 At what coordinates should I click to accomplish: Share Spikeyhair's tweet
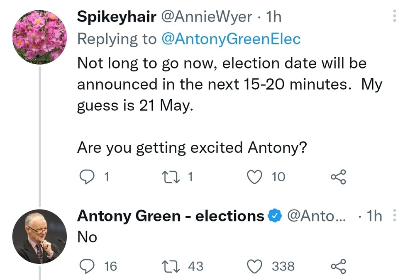coord(338,177)
